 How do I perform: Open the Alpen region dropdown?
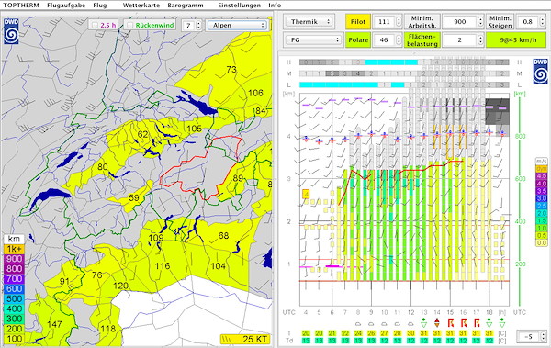point(237,26)
